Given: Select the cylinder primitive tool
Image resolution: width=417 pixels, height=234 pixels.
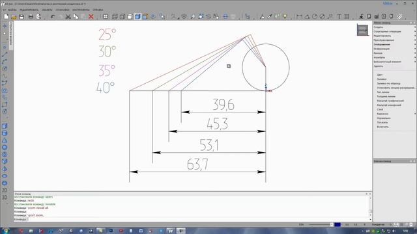Looking at the screenshot, I should 5,133.
